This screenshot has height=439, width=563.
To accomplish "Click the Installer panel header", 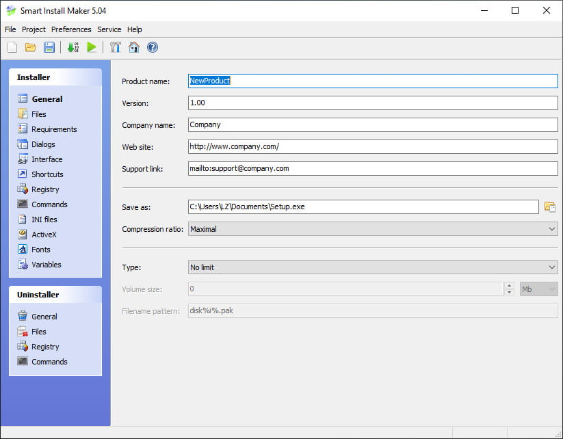I will pyautogui.click(x=55, y=77).
